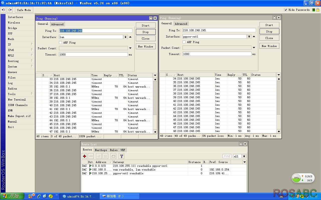Focus the Timeout field in right Ping window
Image resolution: width=321 pixels, height=200 pixels.
[x=217, y=54]
